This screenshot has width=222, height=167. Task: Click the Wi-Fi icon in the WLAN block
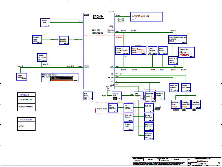pos(39,60)
